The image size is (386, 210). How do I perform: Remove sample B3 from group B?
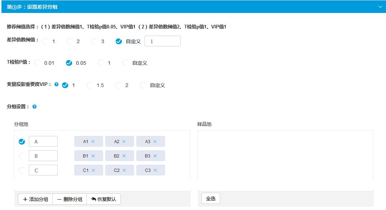(155, 156)
